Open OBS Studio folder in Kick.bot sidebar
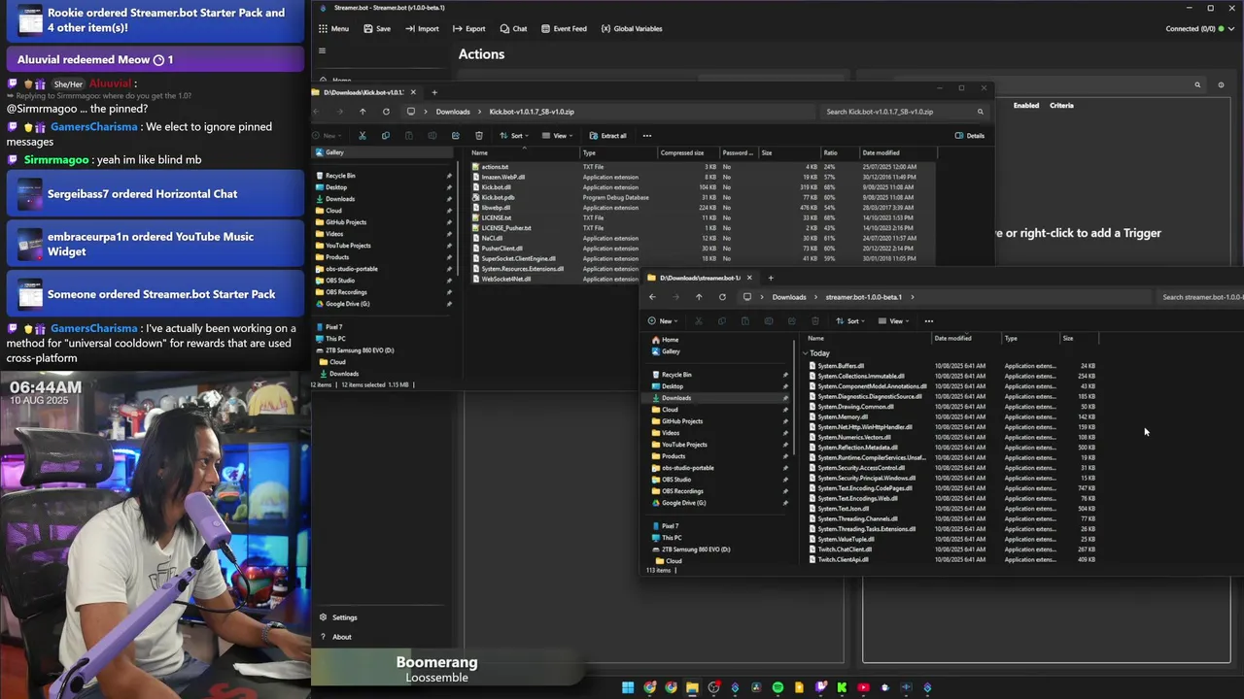The width and height of the screenshot is (1244, 699). click(340, 281)
